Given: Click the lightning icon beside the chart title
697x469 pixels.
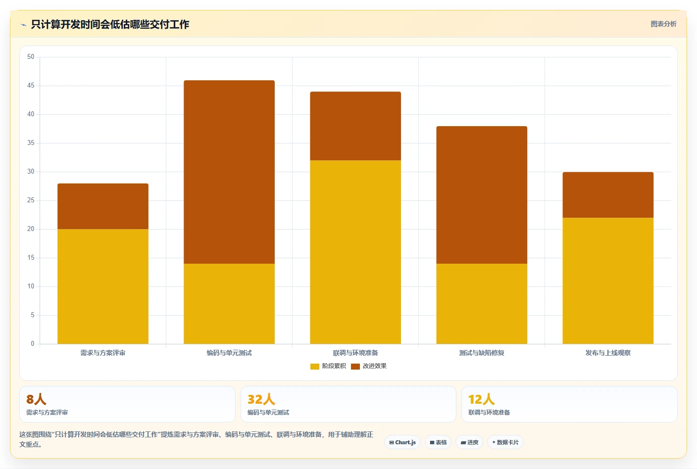Looking at the screenshot, I should [23, 25].
